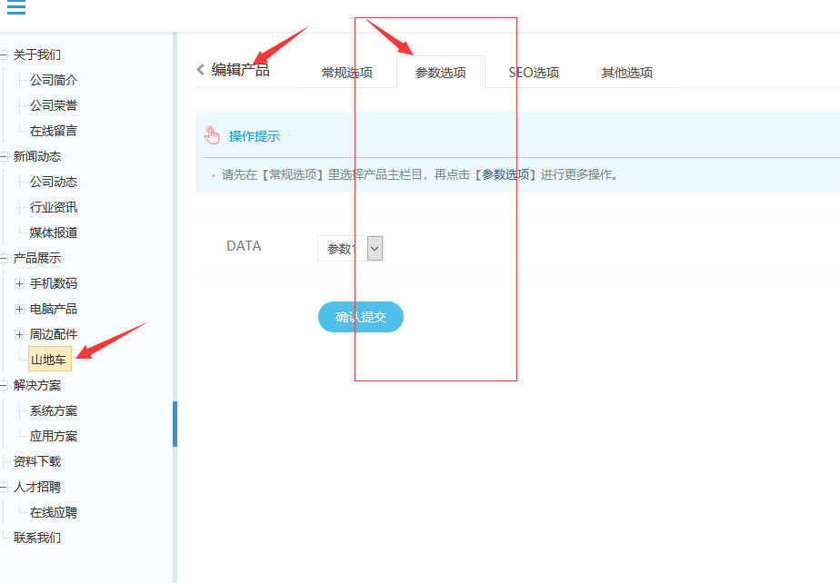This screenshot has width=840, height=583.
Task: Click the 确认提交 submit button
Action: [360, 317]
